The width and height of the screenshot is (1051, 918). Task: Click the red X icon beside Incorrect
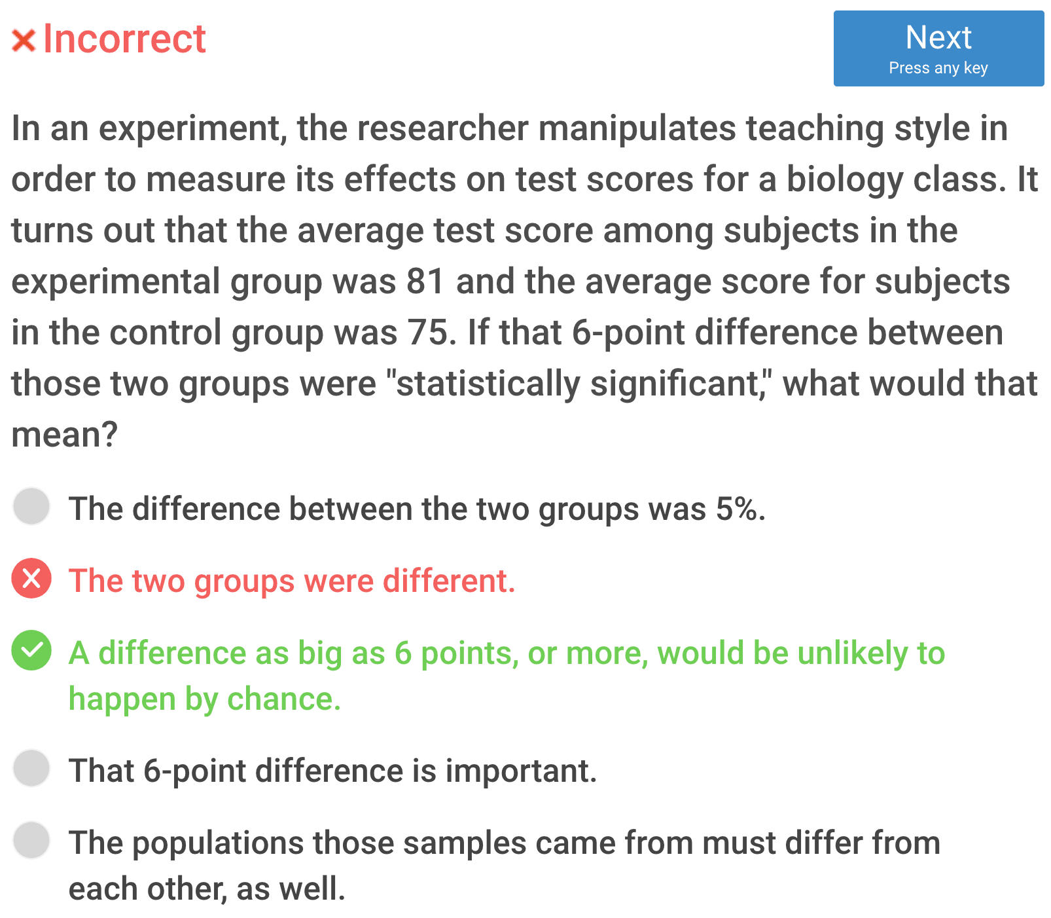tap(24, 41)
